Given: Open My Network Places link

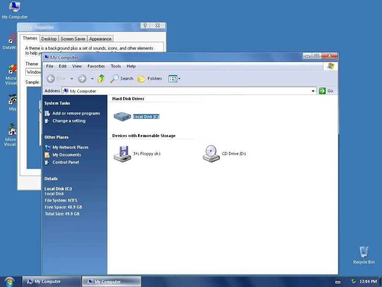Looking at the screenshot, I should click(x=71, y=147).
